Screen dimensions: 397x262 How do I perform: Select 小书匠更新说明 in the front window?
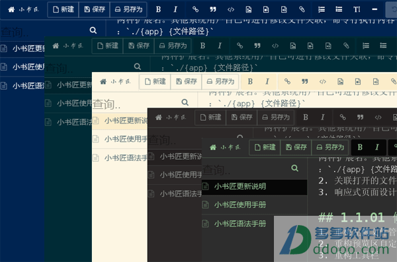[255, 187]
